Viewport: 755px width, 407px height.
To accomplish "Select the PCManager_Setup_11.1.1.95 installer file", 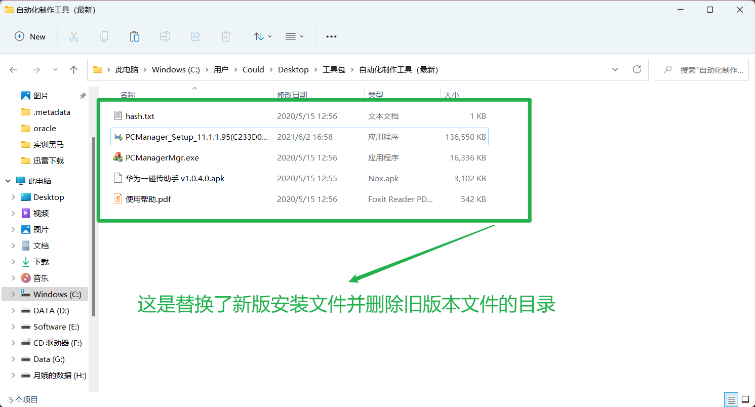I will [299, 137].
